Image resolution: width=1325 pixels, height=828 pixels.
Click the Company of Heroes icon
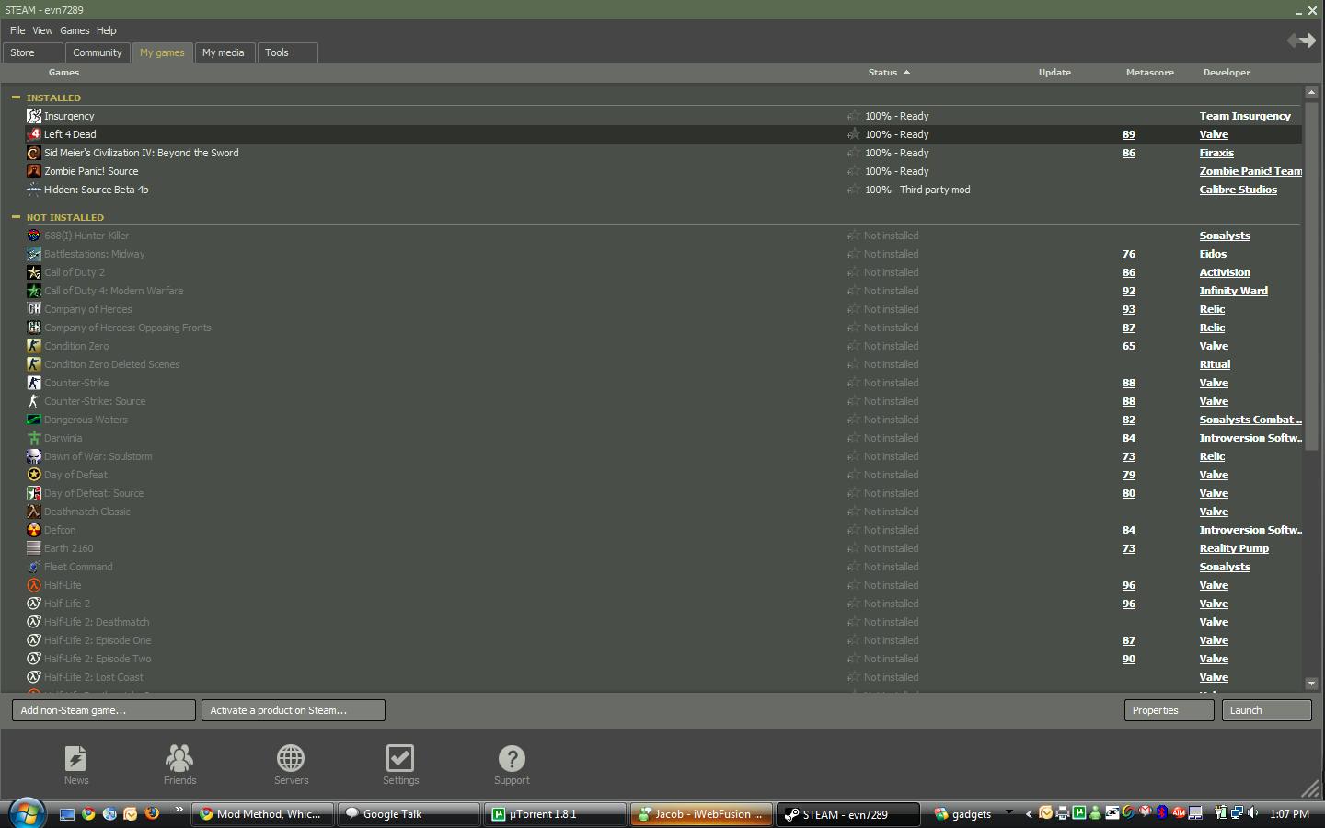coord(34,309)
